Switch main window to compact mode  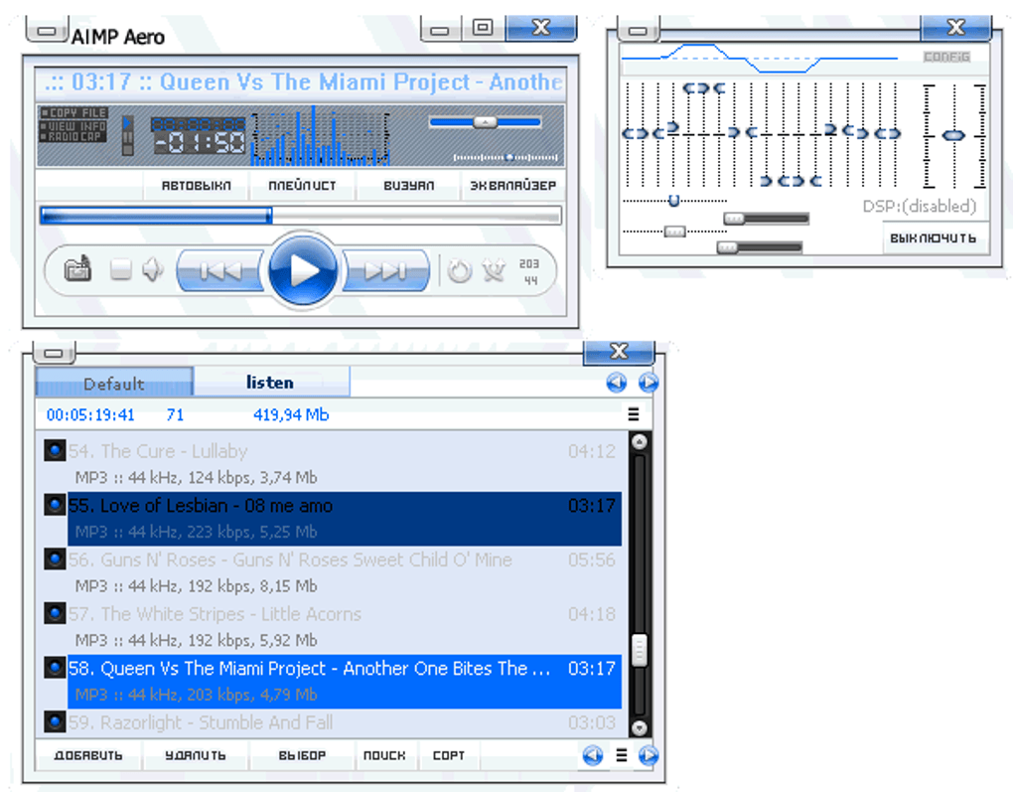click(483, 27)
